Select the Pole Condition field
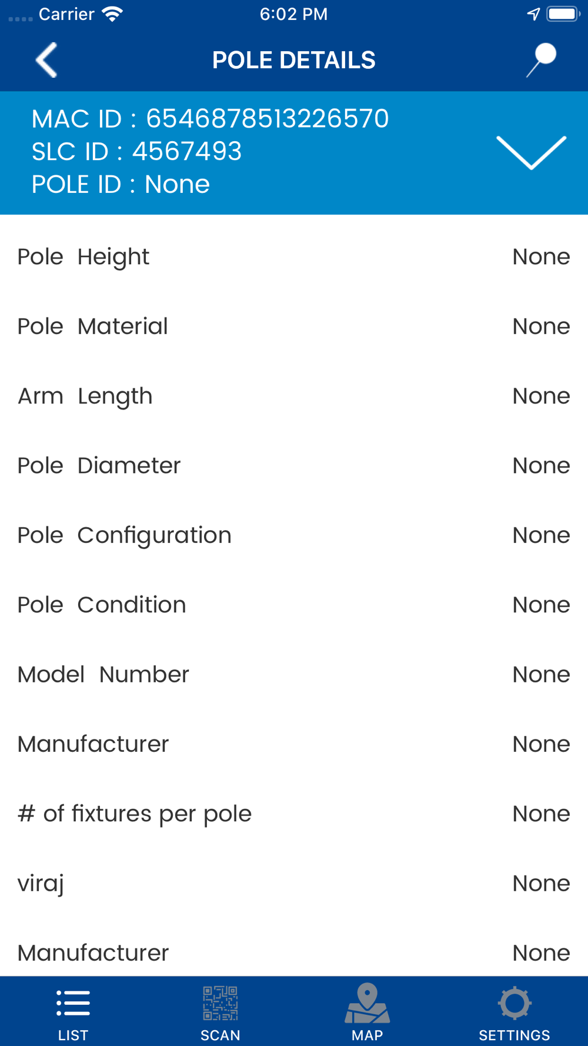Image resolution: width=588 pixels, height=1046 pixels. pyautogui.click(x=294, y=605)
